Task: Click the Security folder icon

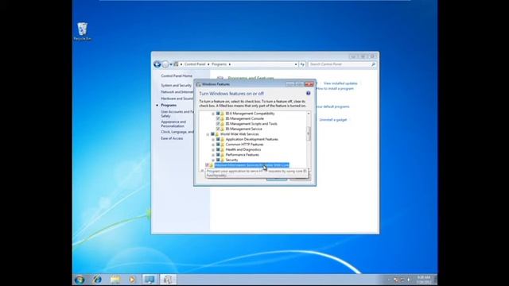Action: tap(223, 160)
